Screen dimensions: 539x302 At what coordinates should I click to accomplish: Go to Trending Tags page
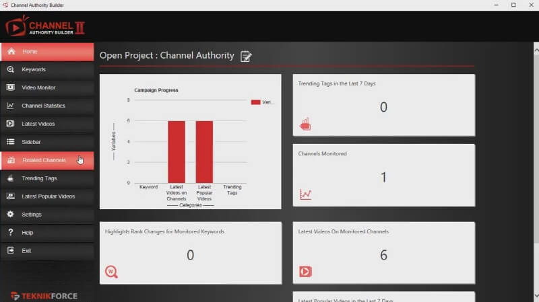point(47,178)
